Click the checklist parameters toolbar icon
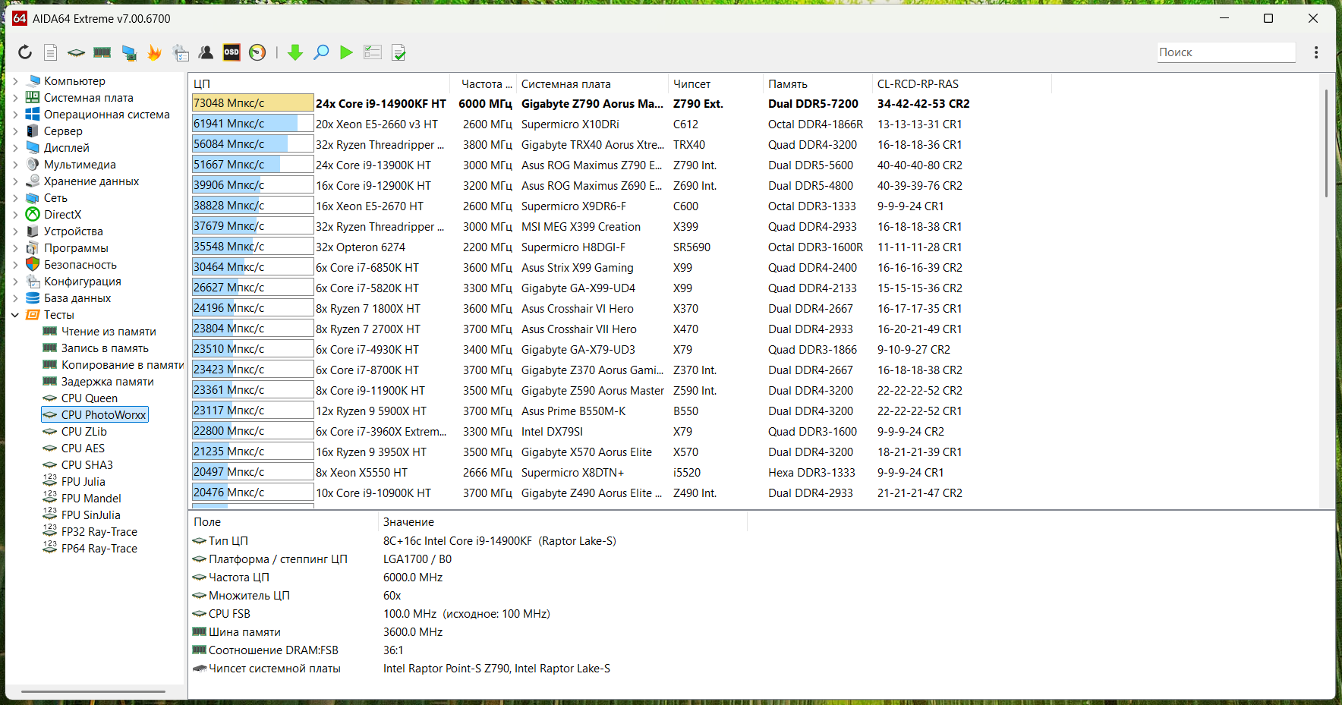Image resolution: width=1342 pixels, height=705 pixels. (x=373, y=52)
